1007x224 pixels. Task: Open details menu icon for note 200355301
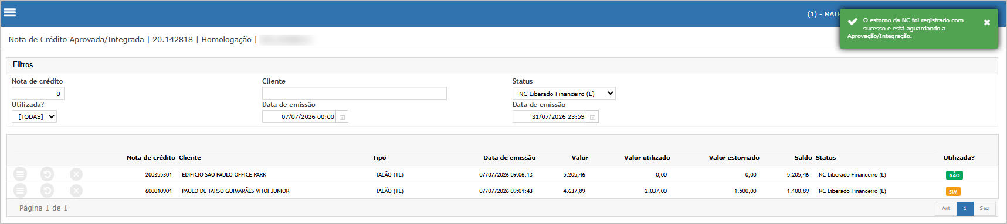(x=21, y=174)
